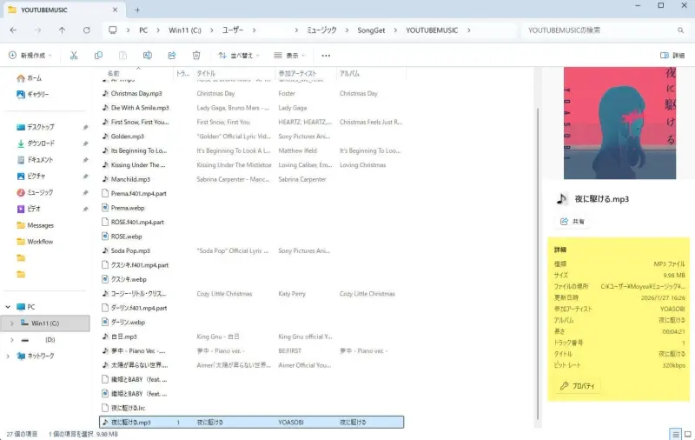The width and height of the screenshot is (695, 440).
Task: Expand the Win11 (C:) tree node
Action: pos(11,323)
